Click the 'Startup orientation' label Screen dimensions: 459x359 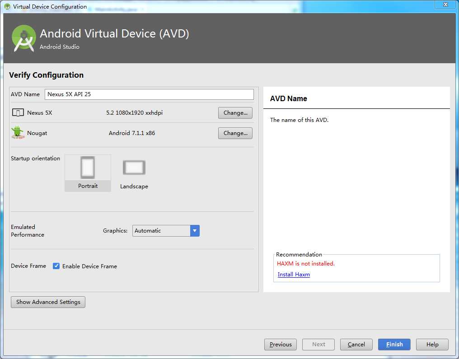coord(35,159)
